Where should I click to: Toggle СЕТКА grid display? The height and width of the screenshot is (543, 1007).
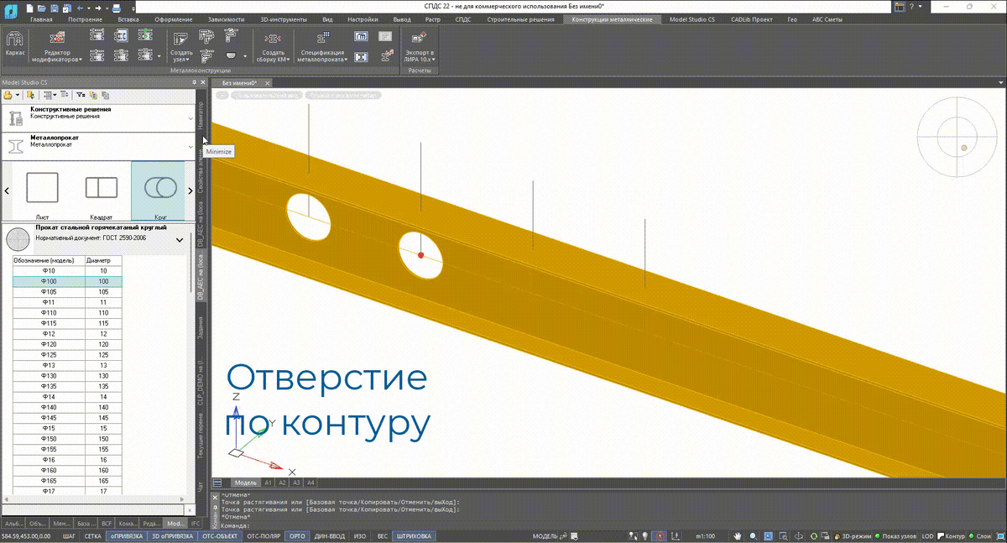(x=93, y=535)
